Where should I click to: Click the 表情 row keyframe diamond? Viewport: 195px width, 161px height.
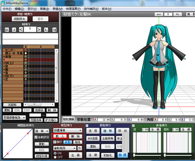pyautogui.click(x=26, y=57)
